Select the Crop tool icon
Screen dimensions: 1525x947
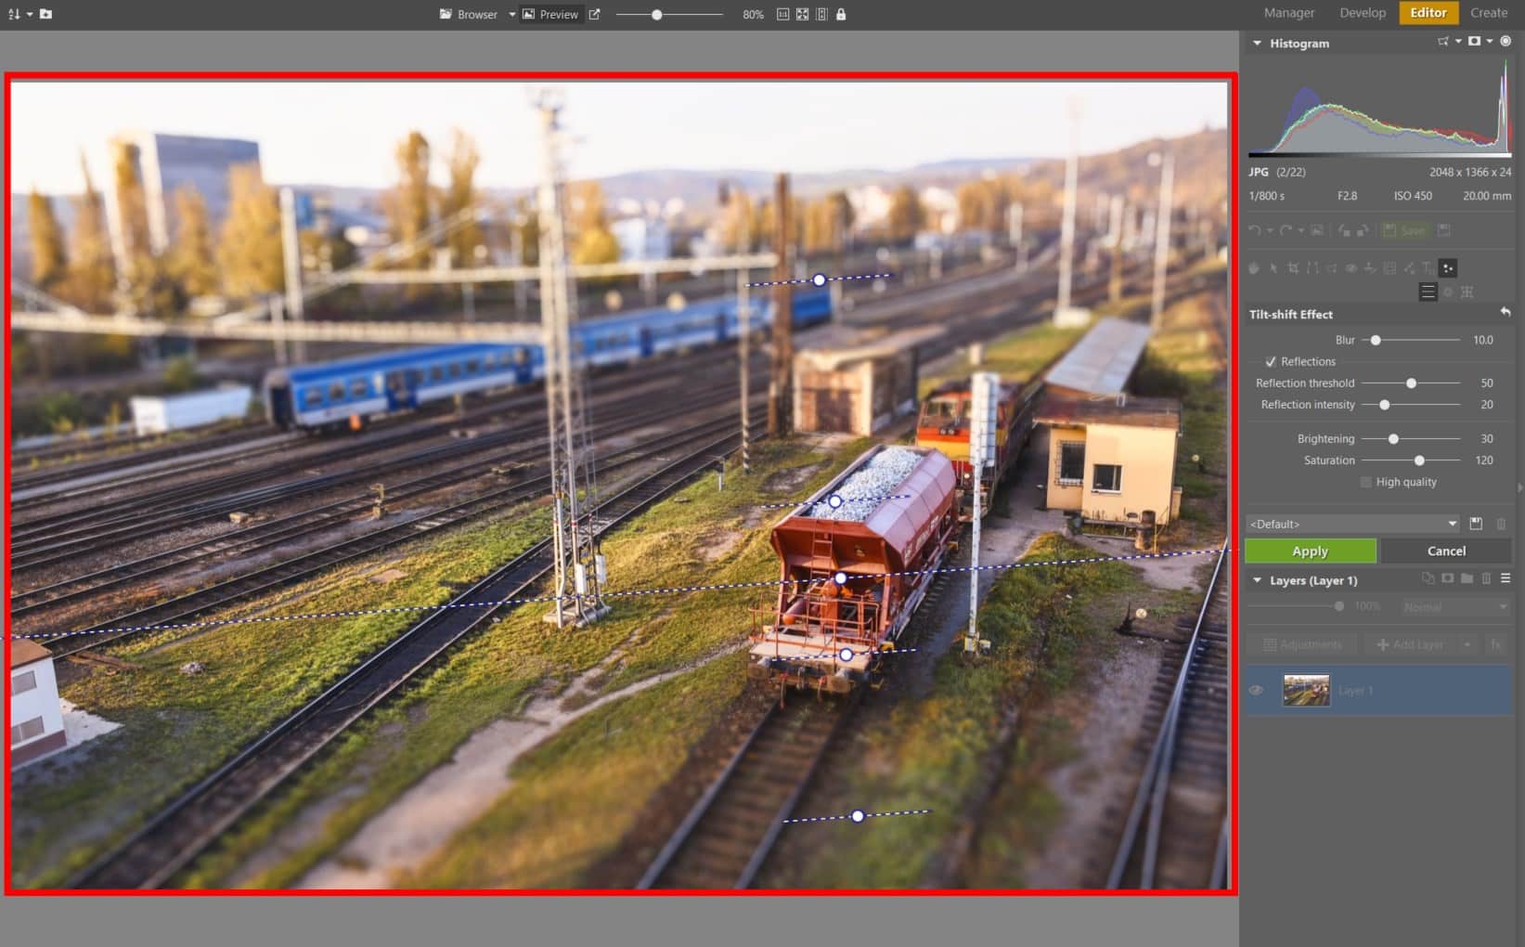coord(1293,268)
